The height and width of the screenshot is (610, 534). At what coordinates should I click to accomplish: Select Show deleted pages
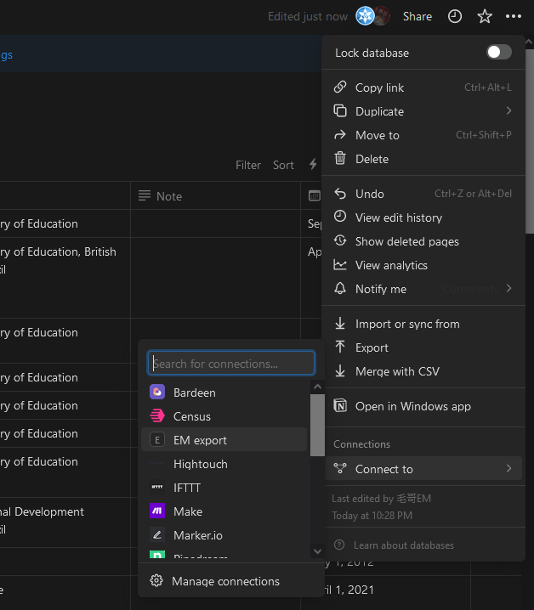(x=423, y=241)
